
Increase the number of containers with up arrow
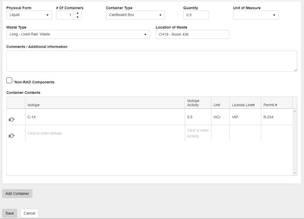click(x=77, y=13)
